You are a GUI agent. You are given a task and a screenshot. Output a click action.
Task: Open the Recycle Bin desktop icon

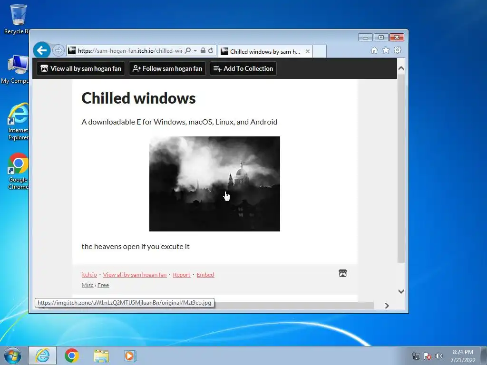click(18, 19)
